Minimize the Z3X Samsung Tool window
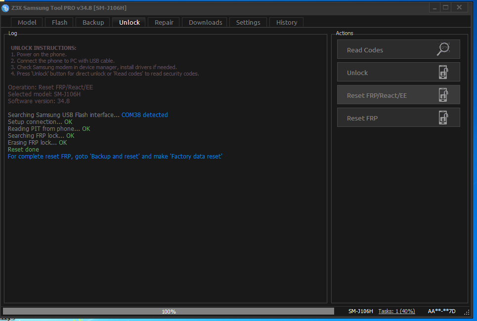 coord(434,7)
